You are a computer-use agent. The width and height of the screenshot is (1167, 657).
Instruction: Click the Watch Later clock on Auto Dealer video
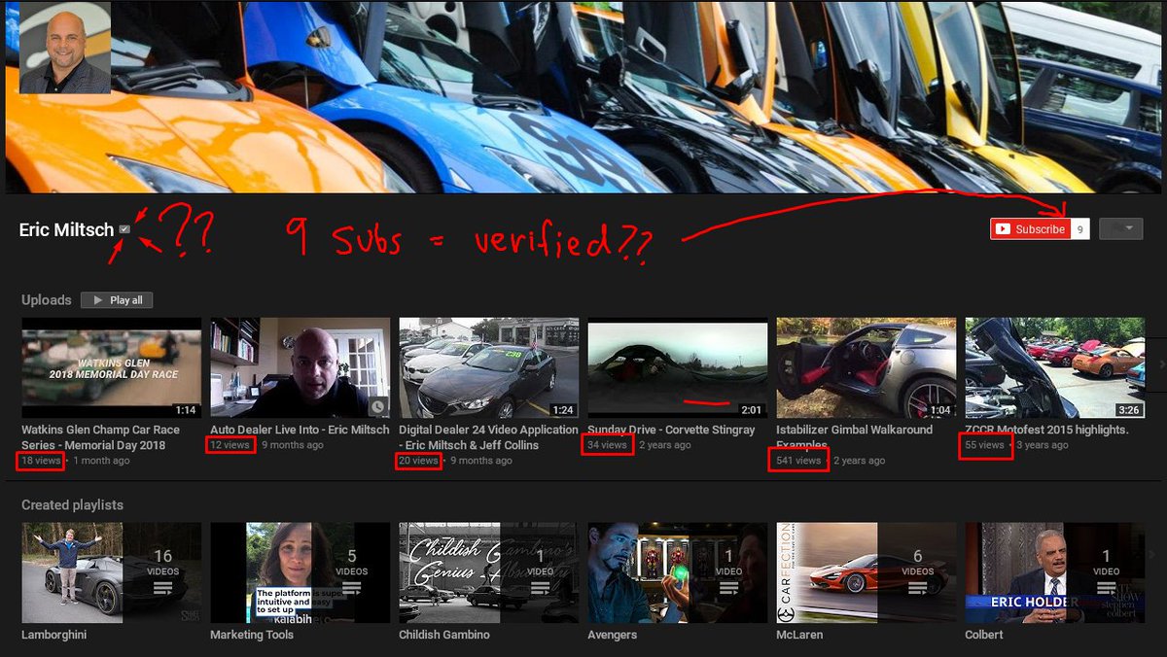378,406
